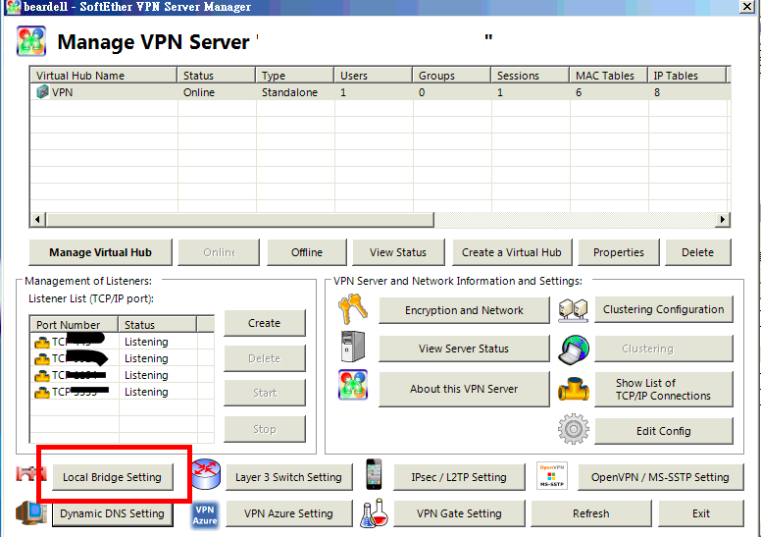
Task: Click the first listener row's port icon
Action: pos(42,342)
